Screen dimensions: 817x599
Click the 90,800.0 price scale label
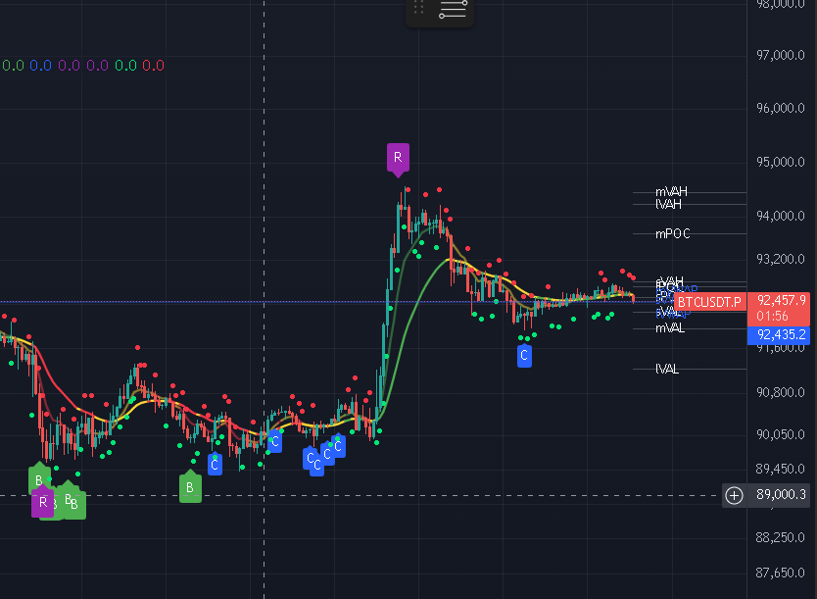pos(781,392)
